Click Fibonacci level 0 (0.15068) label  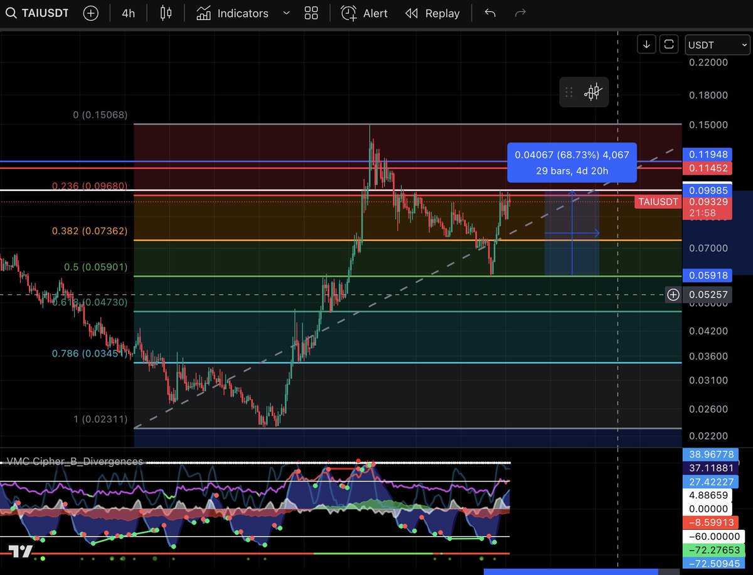click(100, 115)
